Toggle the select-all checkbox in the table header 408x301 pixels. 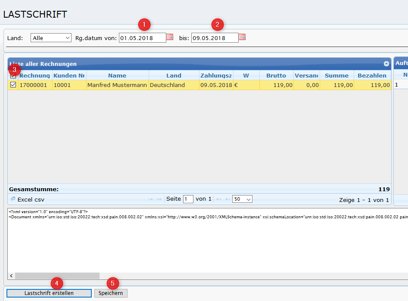pos(13,75)
